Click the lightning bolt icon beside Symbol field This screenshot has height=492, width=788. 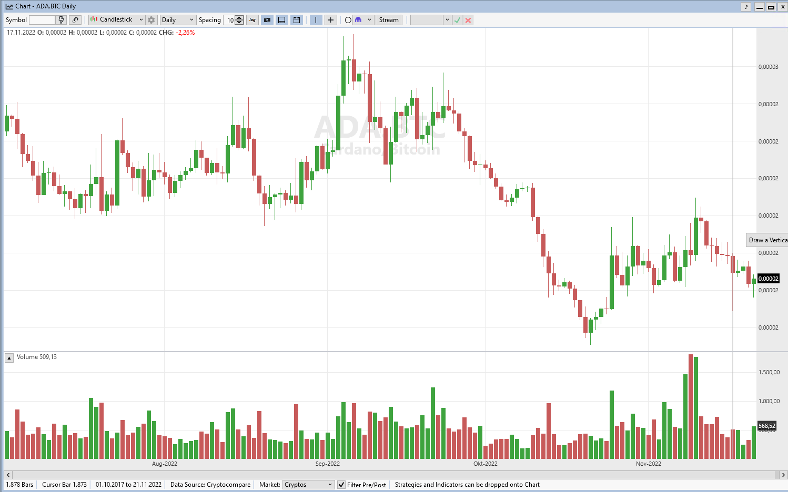click(x=62, y=20)
